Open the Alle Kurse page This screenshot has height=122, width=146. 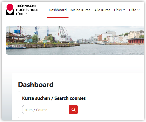point(102,10)
